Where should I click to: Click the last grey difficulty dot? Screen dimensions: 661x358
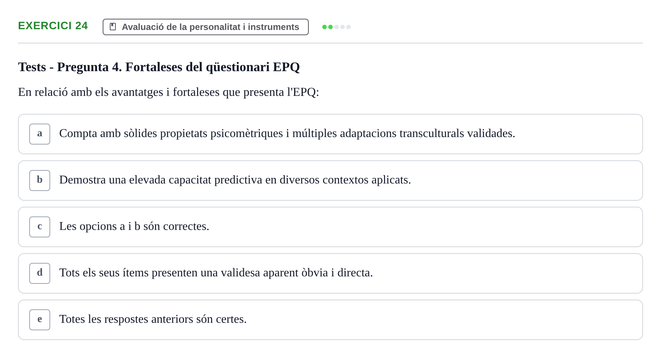coord(348,27)
